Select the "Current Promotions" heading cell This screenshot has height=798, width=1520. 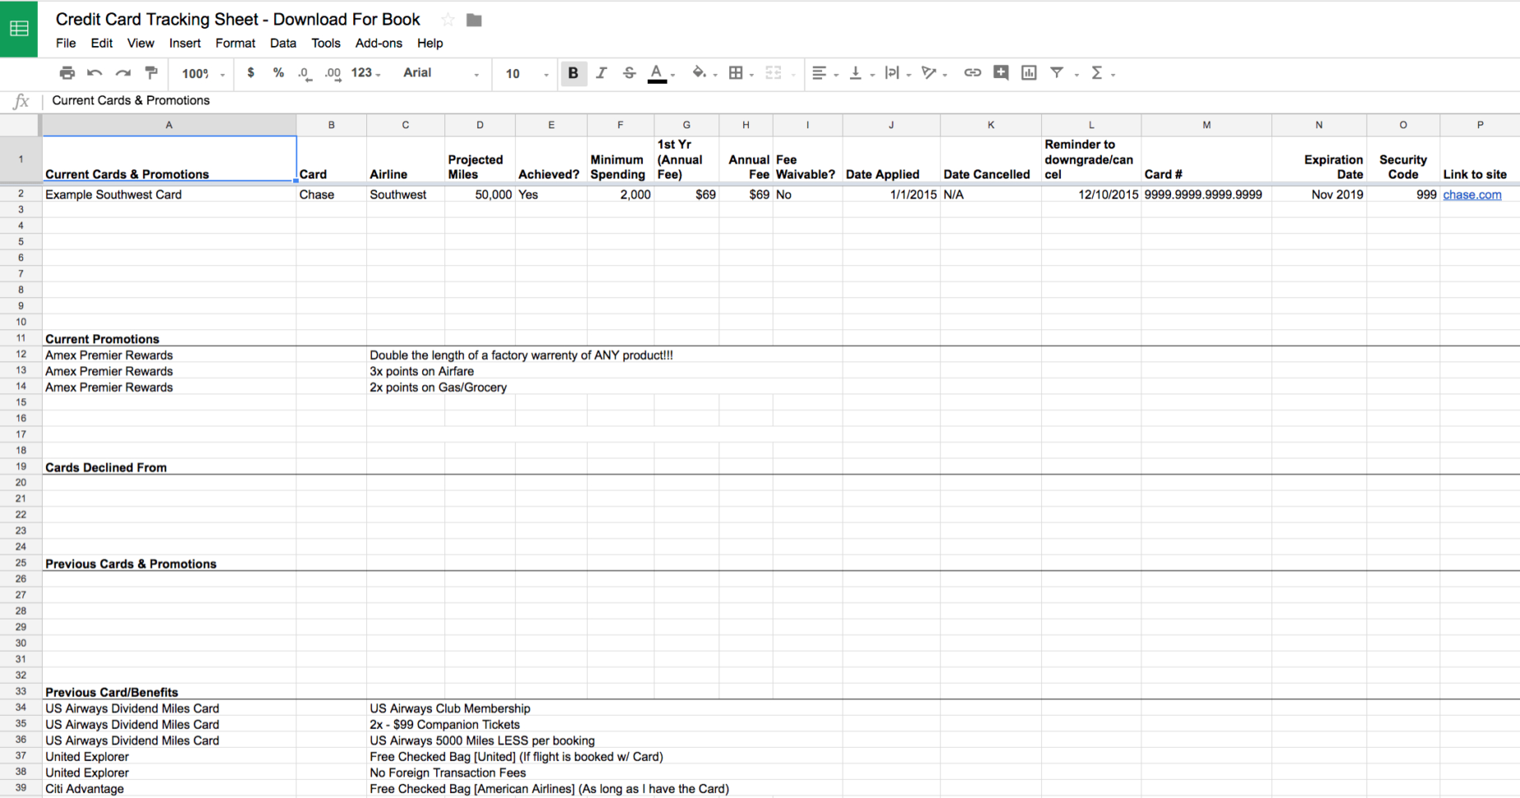[x=169, y=339]
